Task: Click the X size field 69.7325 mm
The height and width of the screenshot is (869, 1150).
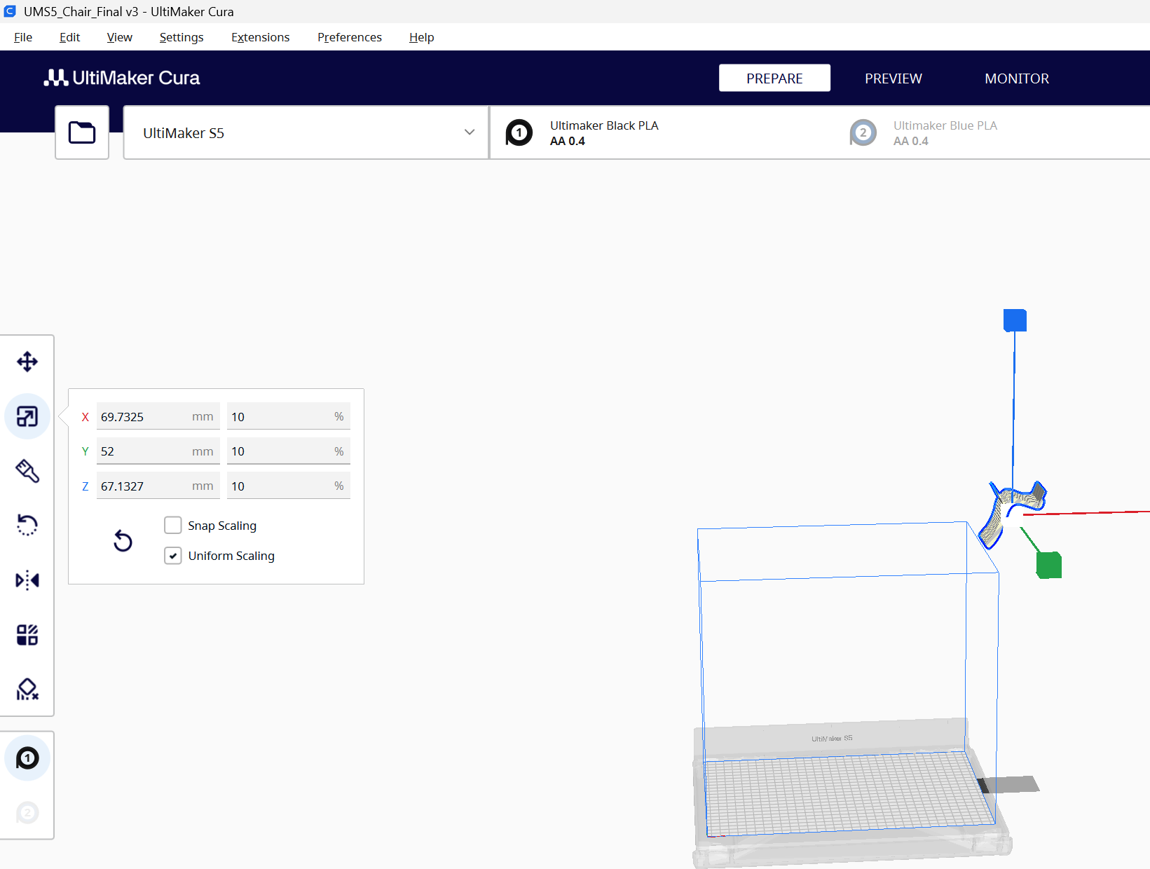Action: point(158,416)
